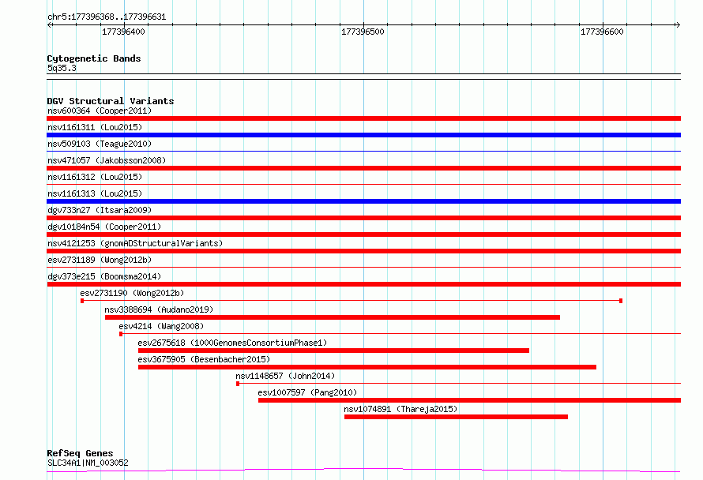The image size is (703, 480).
Task: Click the nsv471057 red variant bar
Action: (x=363, y=168)
